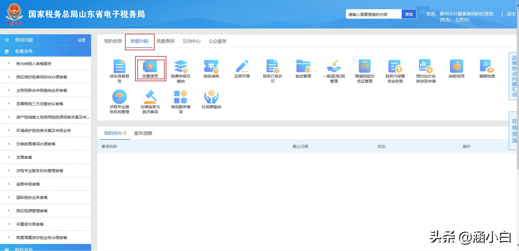Screen dimensions: 519x251
Task: 点击顶部搜索输入框
Action: tap(373, 14)
